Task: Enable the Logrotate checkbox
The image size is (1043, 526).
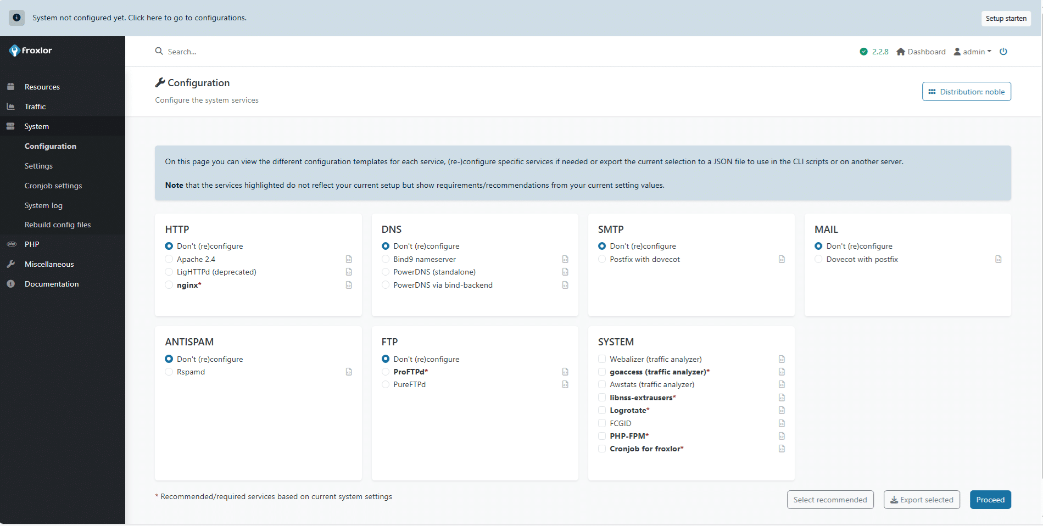Action: 602,410
